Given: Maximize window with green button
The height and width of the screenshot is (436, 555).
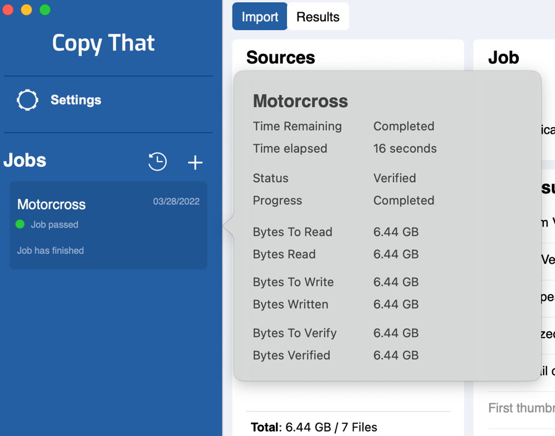Looking at the screenshot, I should pos(45,9).
